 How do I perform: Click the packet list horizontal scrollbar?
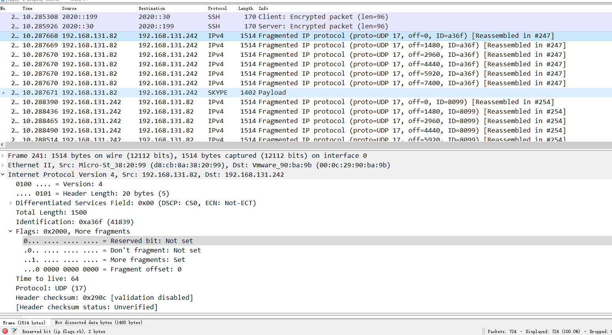[x=308, y=145]
